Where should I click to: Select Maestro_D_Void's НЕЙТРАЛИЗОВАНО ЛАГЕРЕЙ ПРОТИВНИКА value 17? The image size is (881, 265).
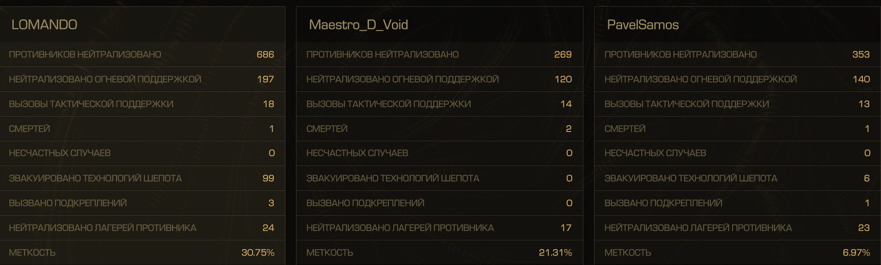(566, 228)
